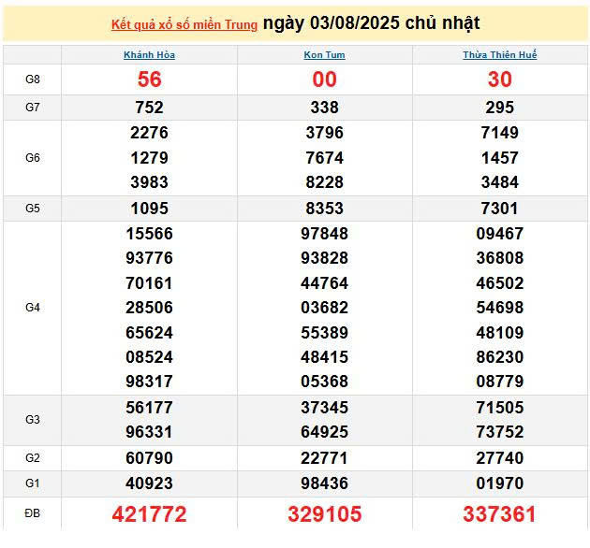Viewport: 590px width, 548px height.
Task: Select Kon Tum G8 result 00
Action: tap(324, 79)
